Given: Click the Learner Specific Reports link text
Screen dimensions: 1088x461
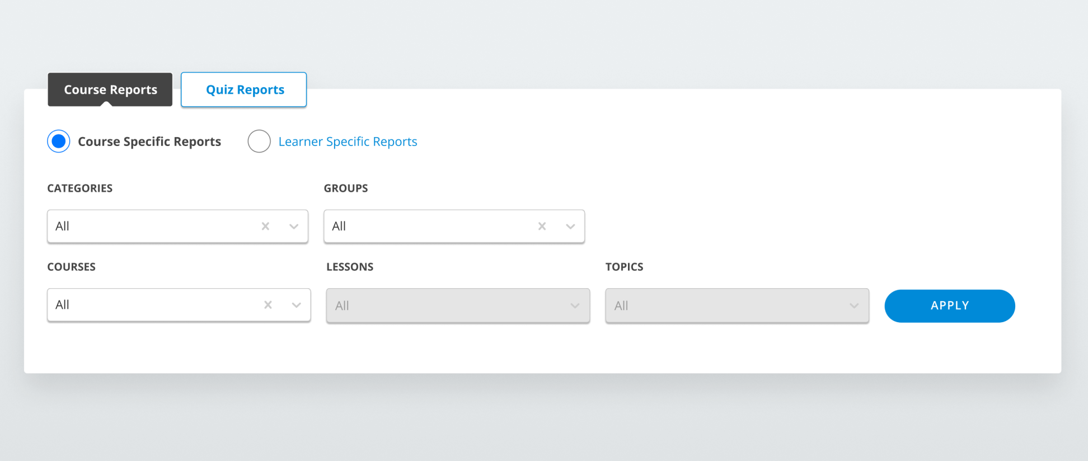Looking at the screenshot, I should click(x=348, y=142).
